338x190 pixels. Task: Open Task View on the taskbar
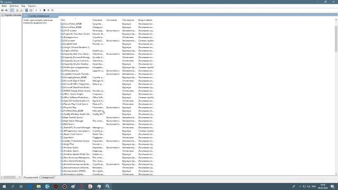click(21, 186)
